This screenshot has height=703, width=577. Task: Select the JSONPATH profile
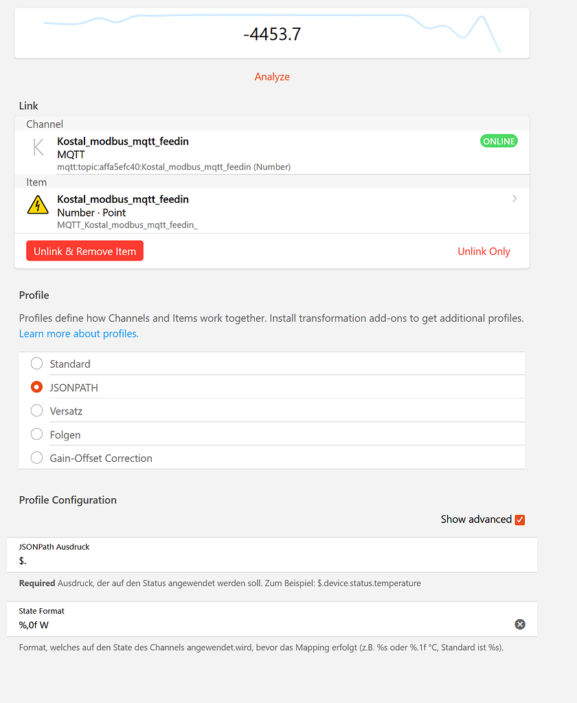(x=36, y=387)
